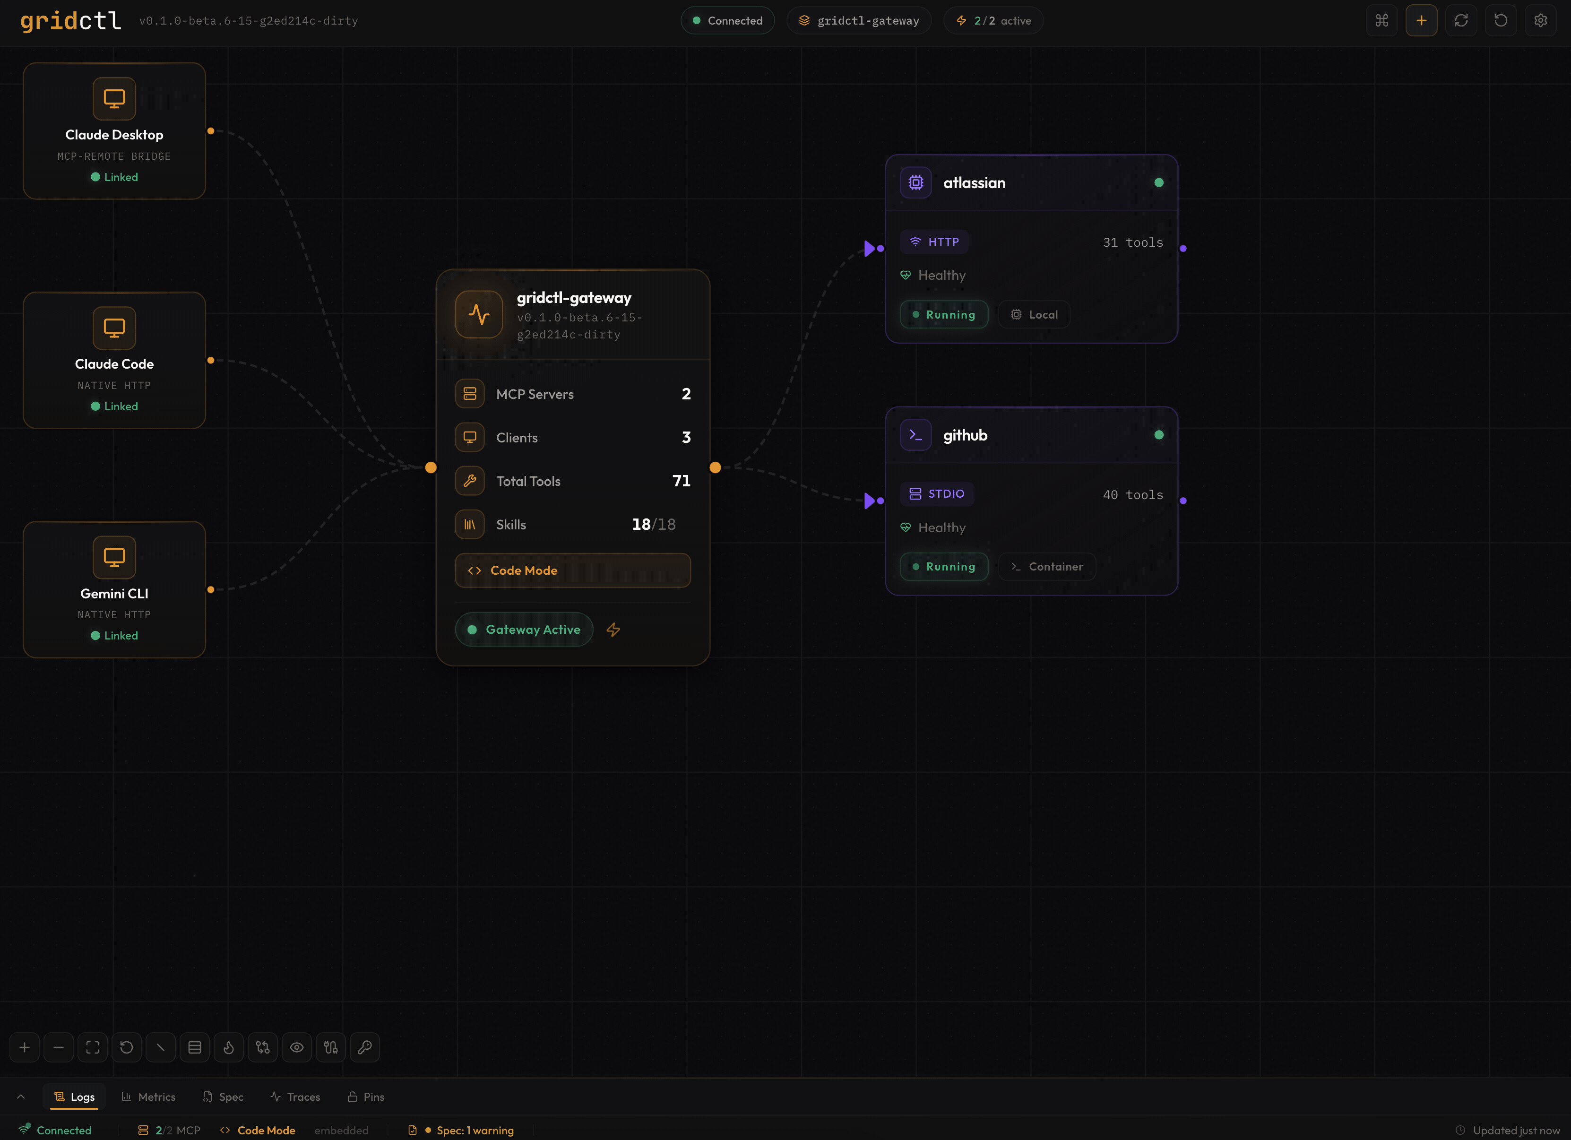Screen dimensions: 1571x1140
Task: Toggle the Gateway Active pill
Action: (524, 630)
